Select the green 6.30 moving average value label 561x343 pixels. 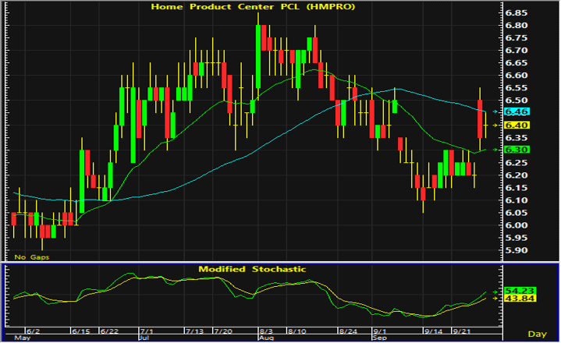click(x=517, y=150)
